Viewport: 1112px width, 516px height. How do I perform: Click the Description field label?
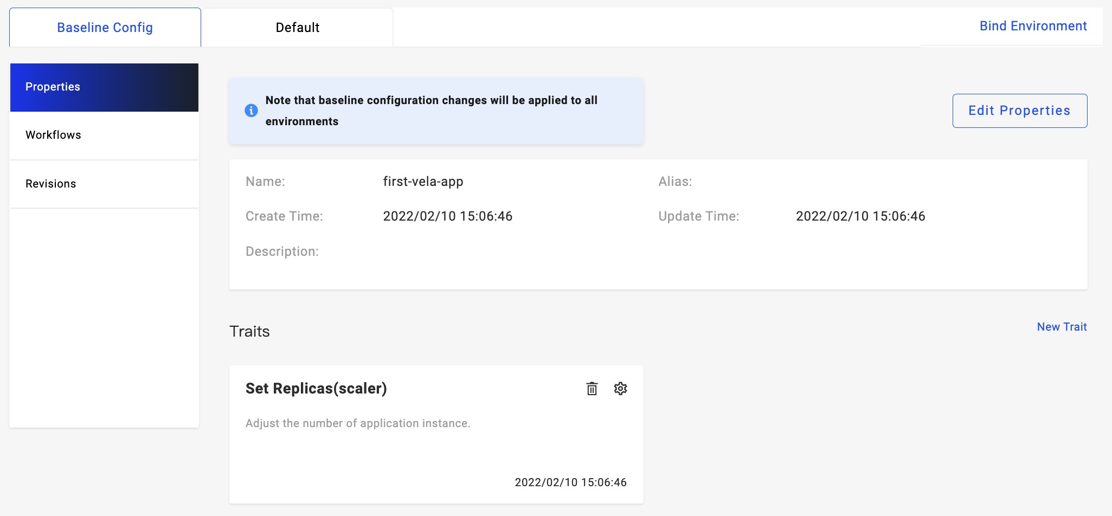coord(282,251)
